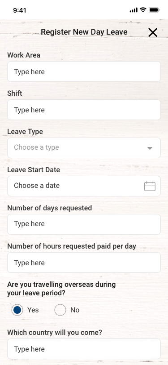Open the Choose a type combo box
The width and height of the screenshot is (168, 365).
84,148
